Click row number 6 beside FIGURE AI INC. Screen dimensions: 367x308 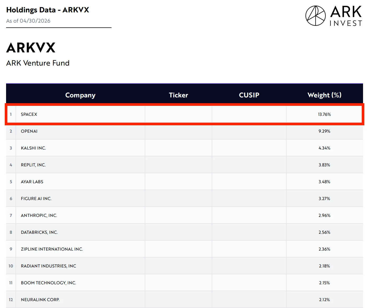(x=11, y=198)
